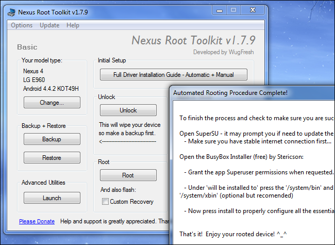Click 'Automated Rooting Procedure Complete!' dialog title

click(x=230, y=93)
